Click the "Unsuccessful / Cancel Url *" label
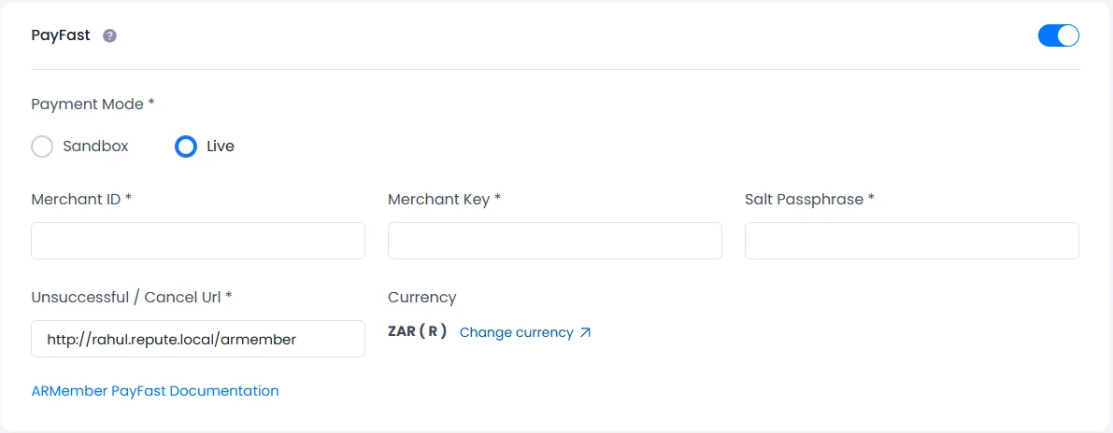The width and height of the screenshot is (1113, 433). [132, 297]
